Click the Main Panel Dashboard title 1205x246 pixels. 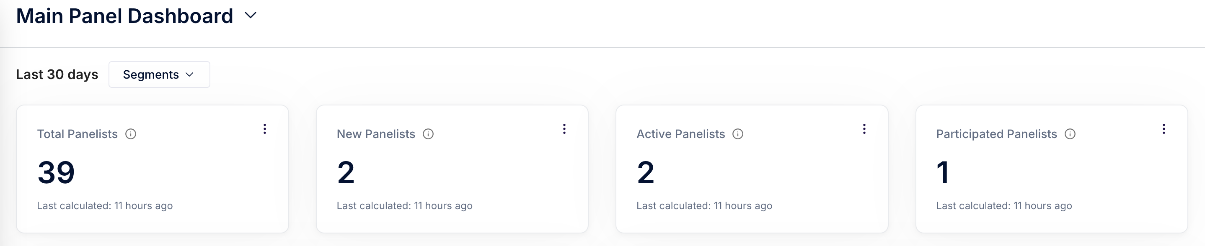click(x=124, y=16)
